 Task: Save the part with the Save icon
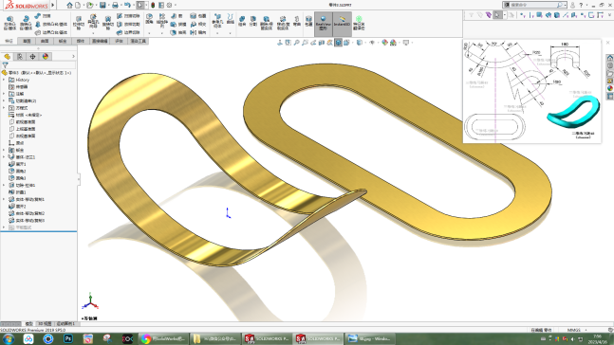[102, 5]
